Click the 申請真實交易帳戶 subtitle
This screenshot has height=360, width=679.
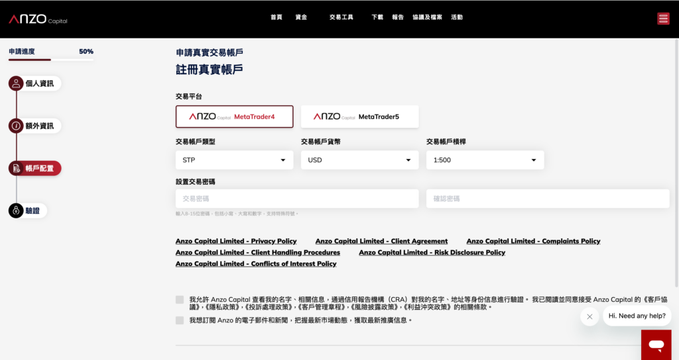point(209,53)
